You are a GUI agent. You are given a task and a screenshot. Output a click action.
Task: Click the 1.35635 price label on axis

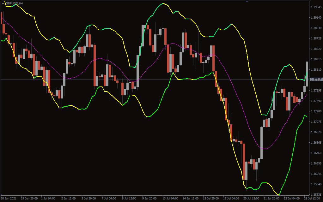click(316, 195)
